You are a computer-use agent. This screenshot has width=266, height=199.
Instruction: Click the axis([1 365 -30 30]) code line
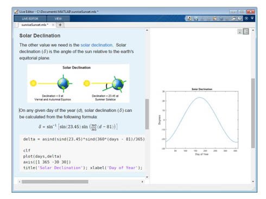(x=47, y=162)
